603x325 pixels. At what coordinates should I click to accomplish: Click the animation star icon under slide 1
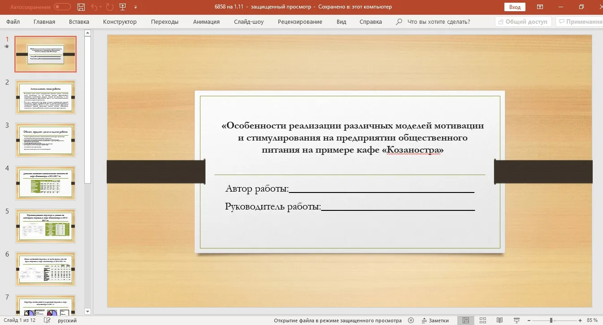tap(7, 46)
